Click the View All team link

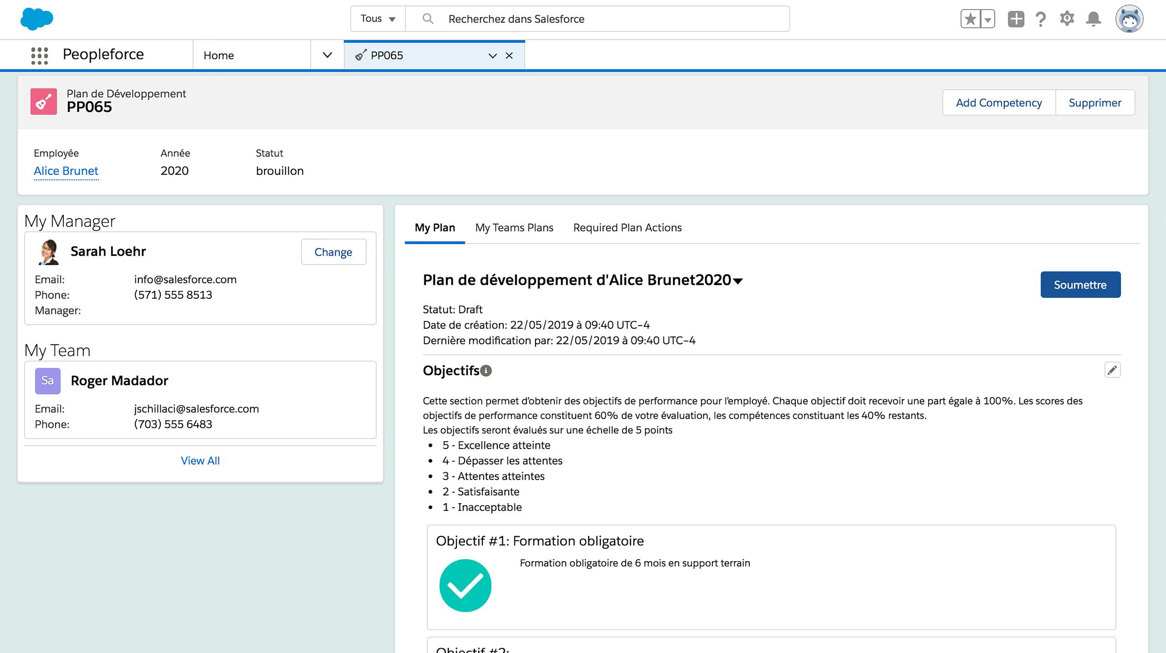click(x=200, y=460)
